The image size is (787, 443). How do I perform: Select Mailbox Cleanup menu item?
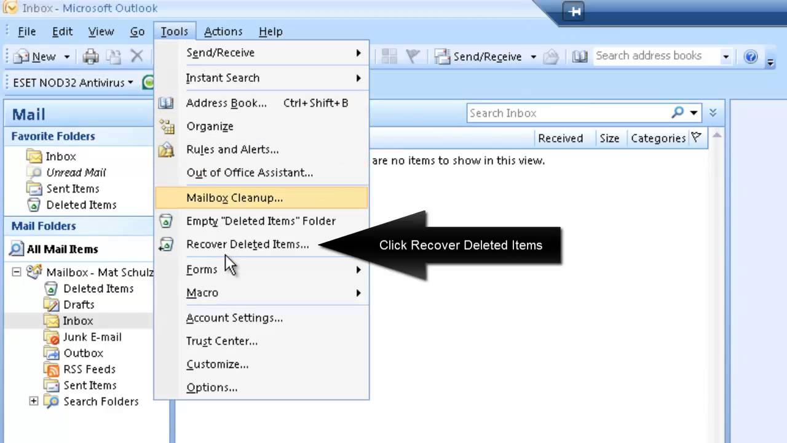coord(262,198)
